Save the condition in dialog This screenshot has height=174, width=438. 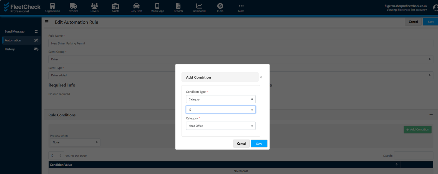point(259,143)
